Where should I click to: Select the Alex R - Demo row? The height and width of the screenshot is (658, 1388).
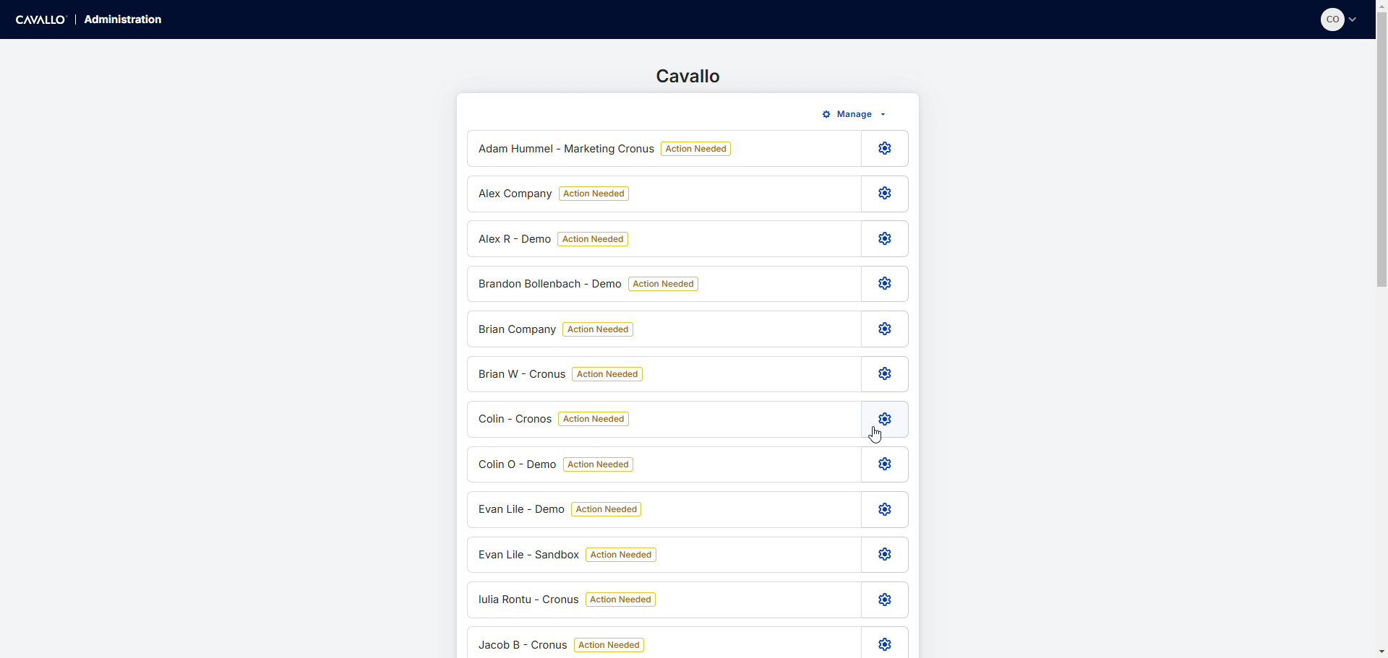pyautogui.click(x=664, y=238)
